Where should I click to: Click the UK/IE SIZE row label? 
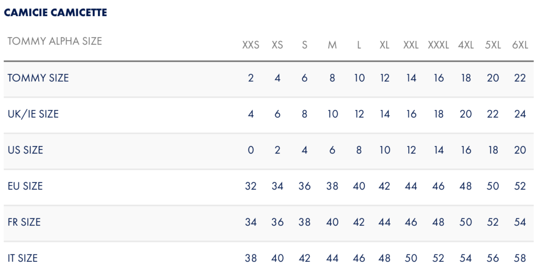pyautogui.click(x=33, y=114)
